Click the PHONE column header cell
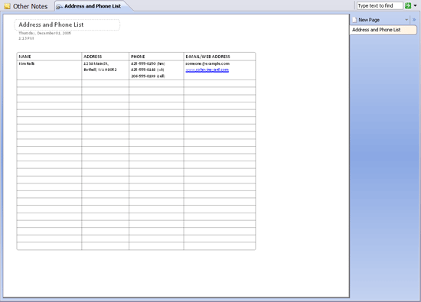 coord(156,57)
